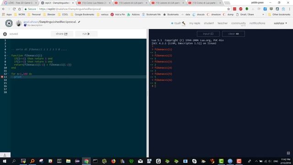Click the console input button
293x165 pixels.
pos(208,34)
